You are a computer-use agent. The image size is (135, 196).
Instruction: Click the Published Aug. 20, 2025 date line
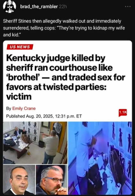coord(44,116)
